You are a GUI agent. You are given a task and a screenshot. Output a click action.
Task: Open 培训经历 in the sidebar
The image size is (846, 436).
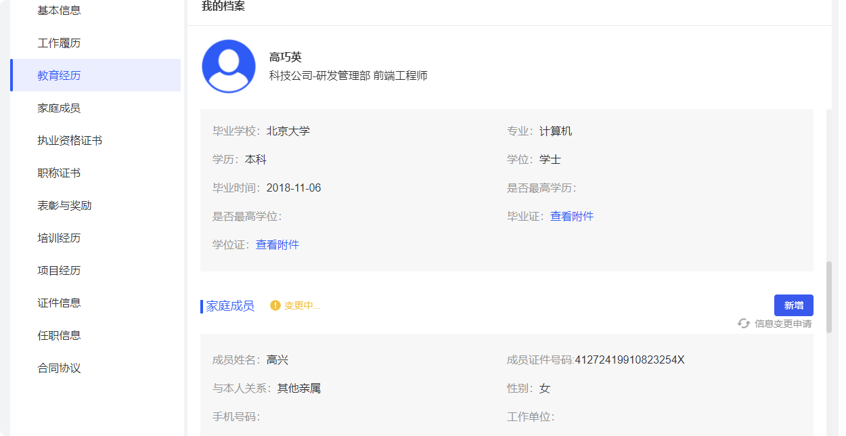[x=59, y=238]
